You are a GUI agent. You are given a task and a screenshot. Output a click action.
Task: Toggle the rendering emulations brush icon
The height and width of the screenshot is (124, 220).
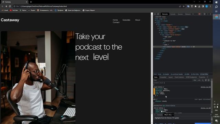[x=206, y=80]
